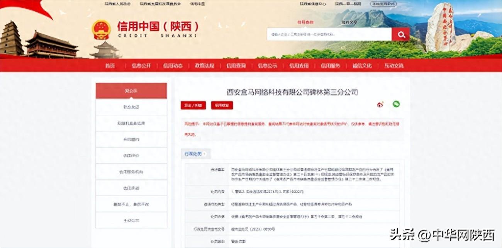Select the 双随机抽查结果 sidebar item
Viewport: 502px width, 248px height.
pyautogui.click(x=131, y=123)
